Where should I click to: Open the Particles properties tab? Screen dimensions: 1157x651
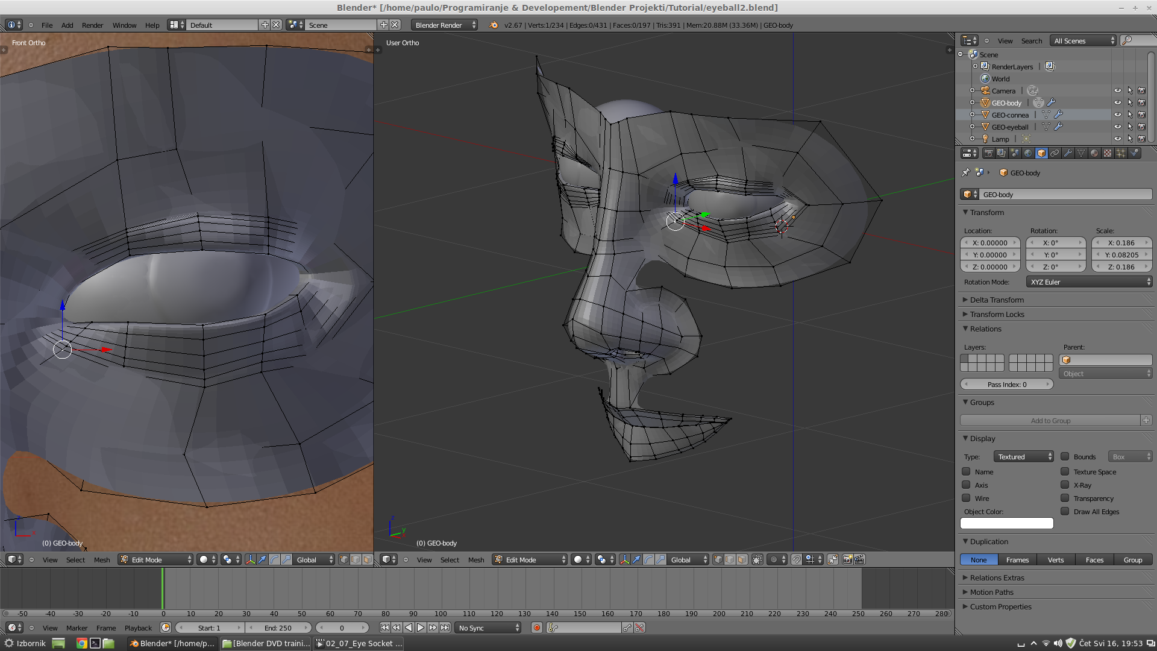(x=1121, y=153)
